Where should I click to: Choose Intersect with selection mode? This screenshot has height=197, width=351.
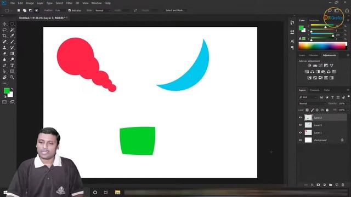[37, 10]
